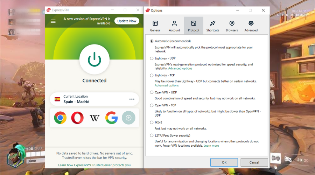Select the Protocol tab
315x175 pixels.
pos(194,26)
